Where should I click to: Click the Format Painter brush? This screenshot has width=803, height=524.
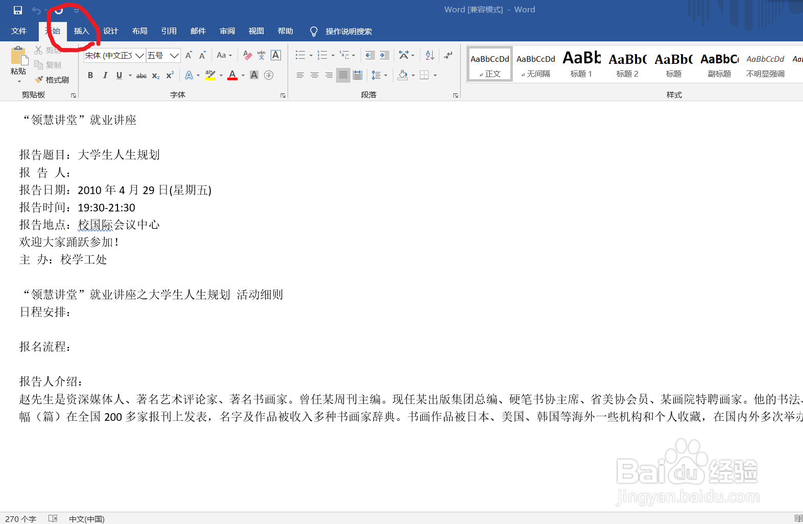[x=39, y=80]
